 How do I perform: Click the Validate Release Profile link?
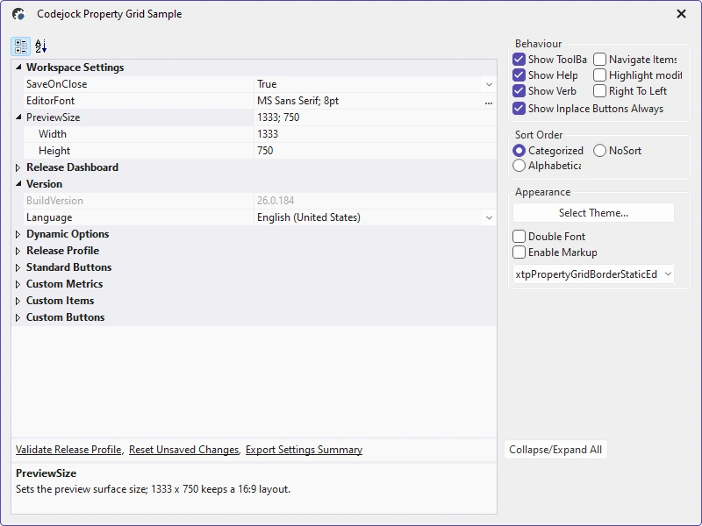point(68,450)
